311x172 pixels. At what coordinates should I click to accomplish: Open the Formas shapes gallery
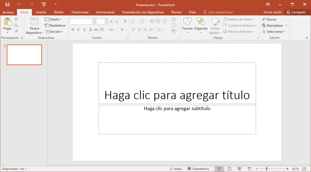(x=187, y=22)
